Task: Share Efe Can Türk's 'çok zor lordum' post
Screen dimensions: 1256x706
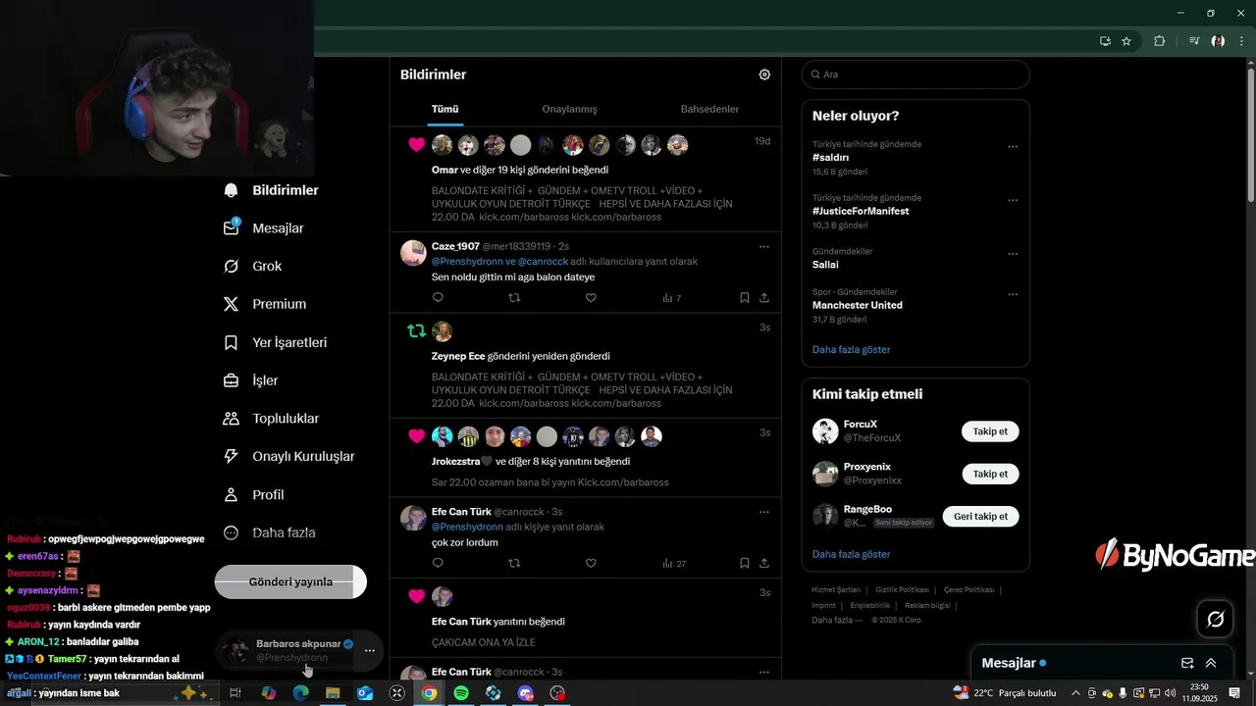Action: coord(764,563)
